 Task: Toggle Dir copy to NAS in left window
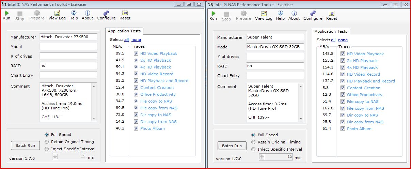[x=136, y=115]
